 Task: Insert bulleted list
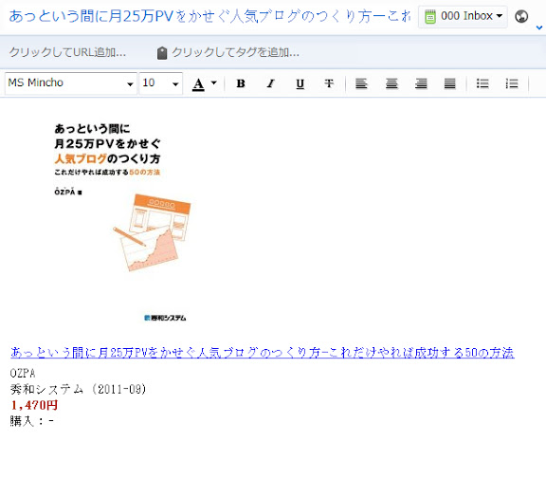point(482,83)
